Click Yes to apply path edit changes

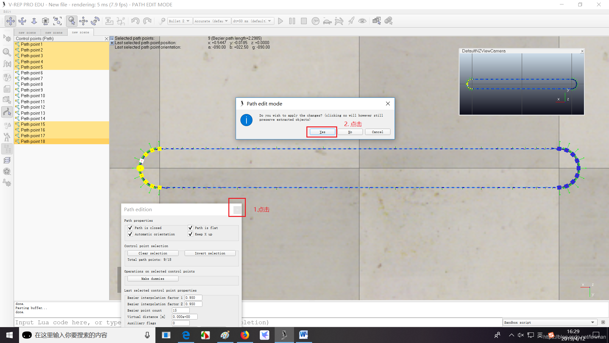322,131
